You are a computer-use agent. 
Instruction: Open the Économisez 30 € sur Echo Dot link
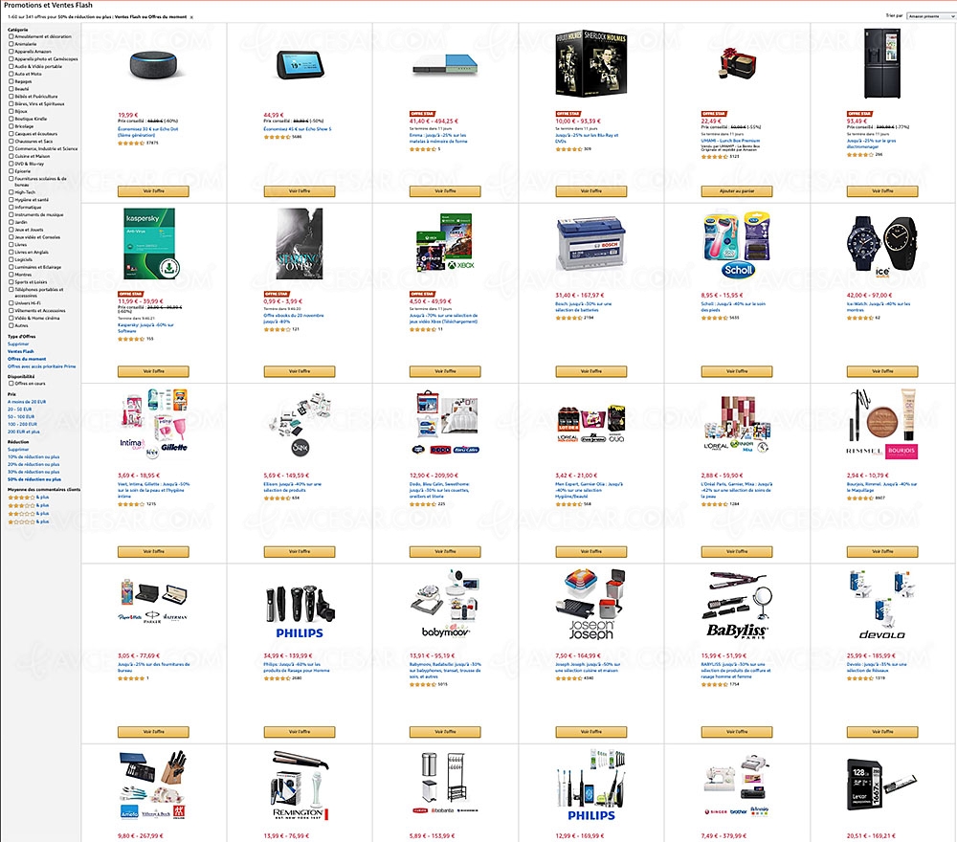coord(147,132)
